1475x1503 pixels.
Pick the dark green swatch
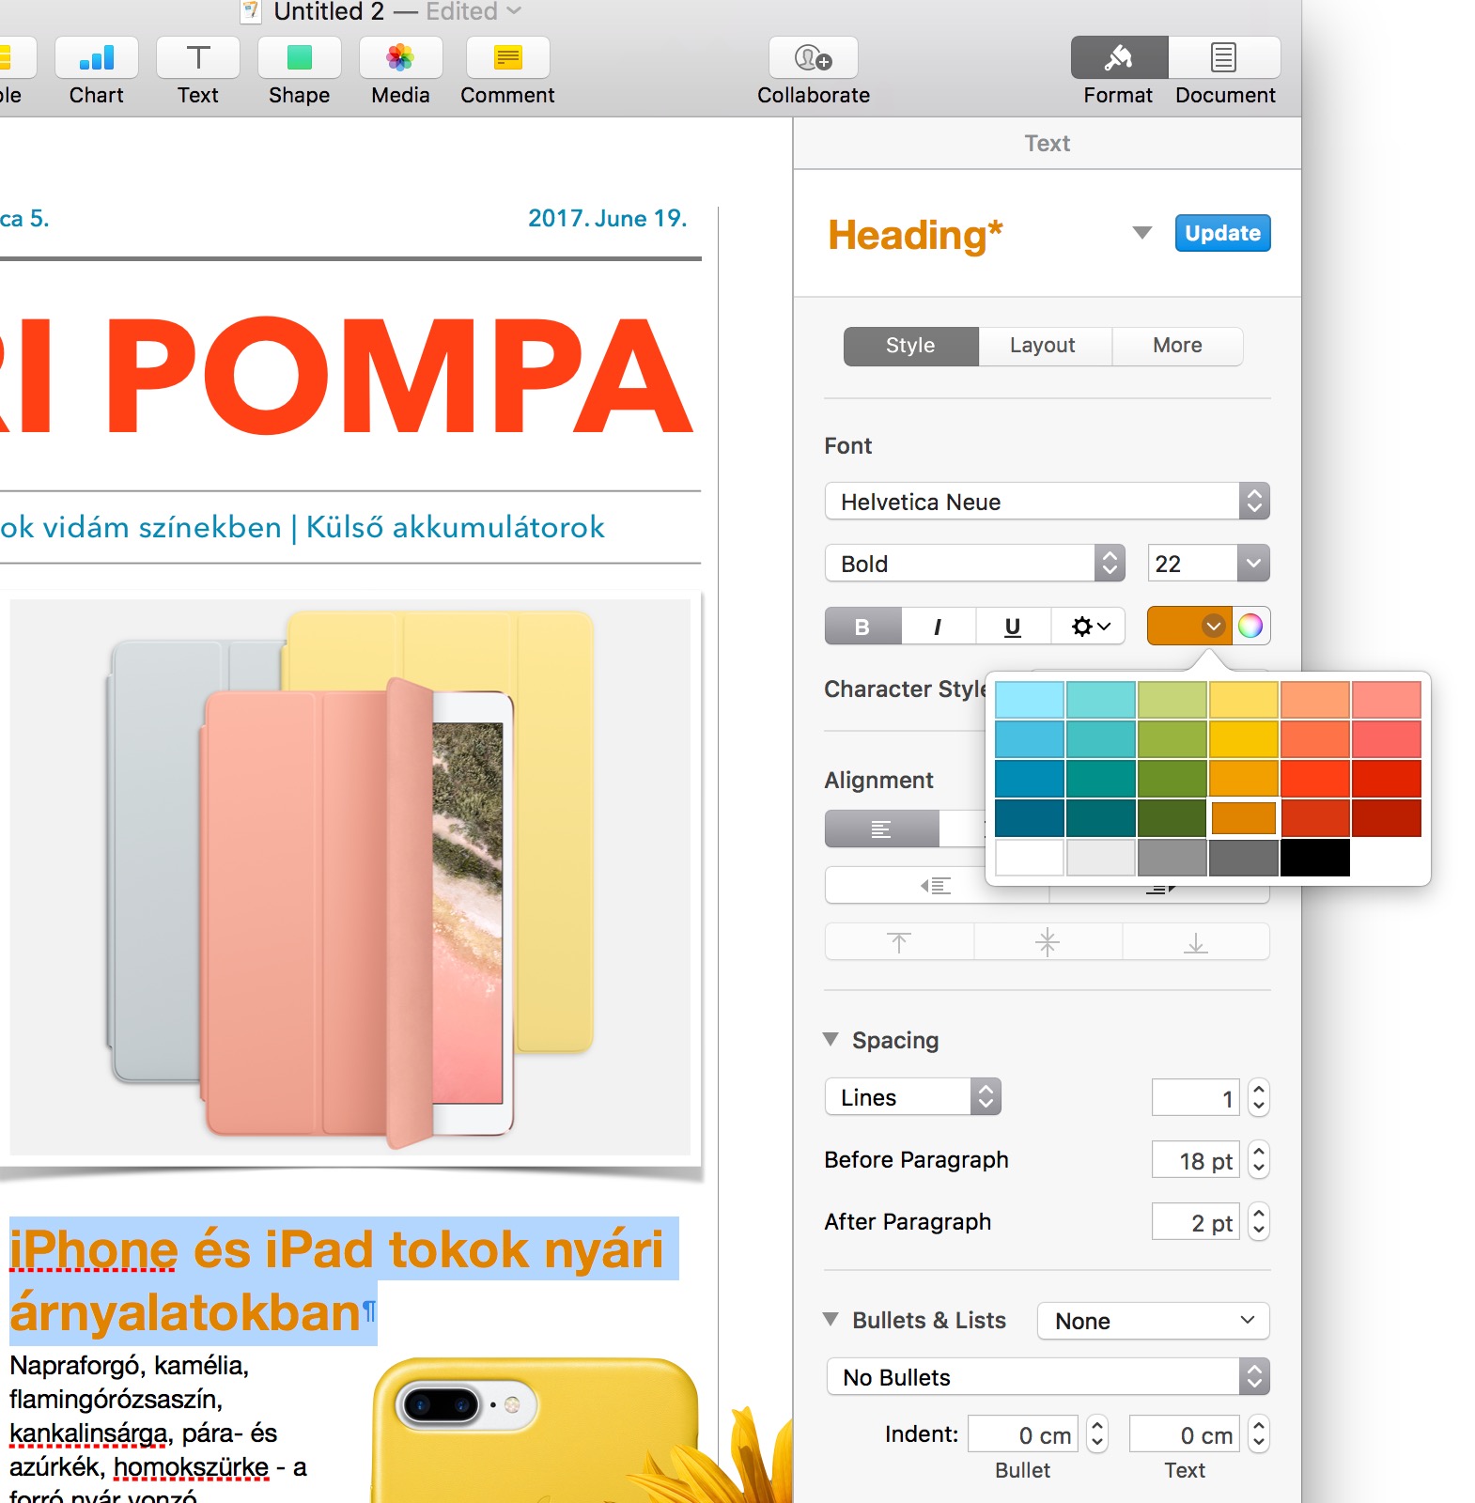coord(1172,818)
